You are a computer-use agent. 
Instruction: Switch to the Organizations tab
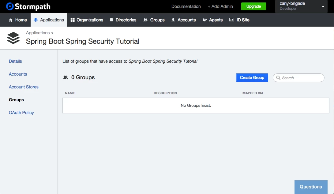[87, 20]
